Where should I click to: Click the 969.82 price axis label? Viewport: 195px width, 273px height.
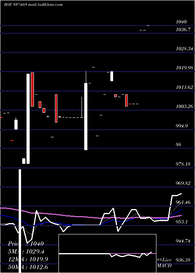(x=183, y=183)
